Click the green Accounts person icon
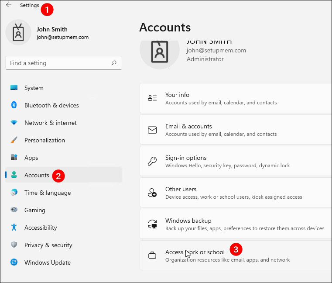The height and width of the screenshot is (283, 332). [x=14, y=175]
